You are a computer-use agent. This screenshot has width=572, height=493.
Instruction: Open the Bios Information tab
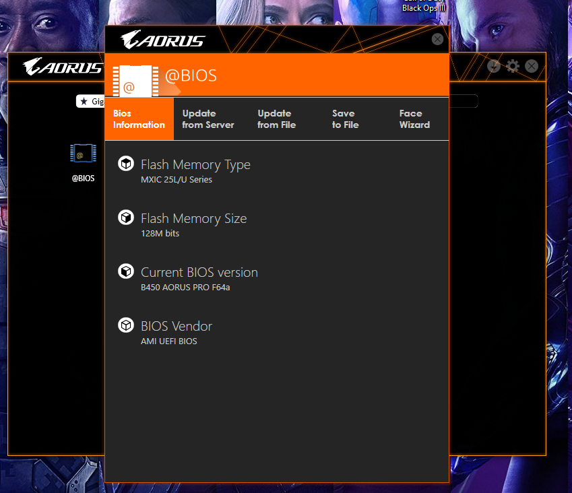tap(139, 119)
